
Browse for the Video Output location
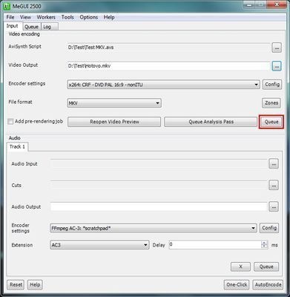[x=277, y=66]
